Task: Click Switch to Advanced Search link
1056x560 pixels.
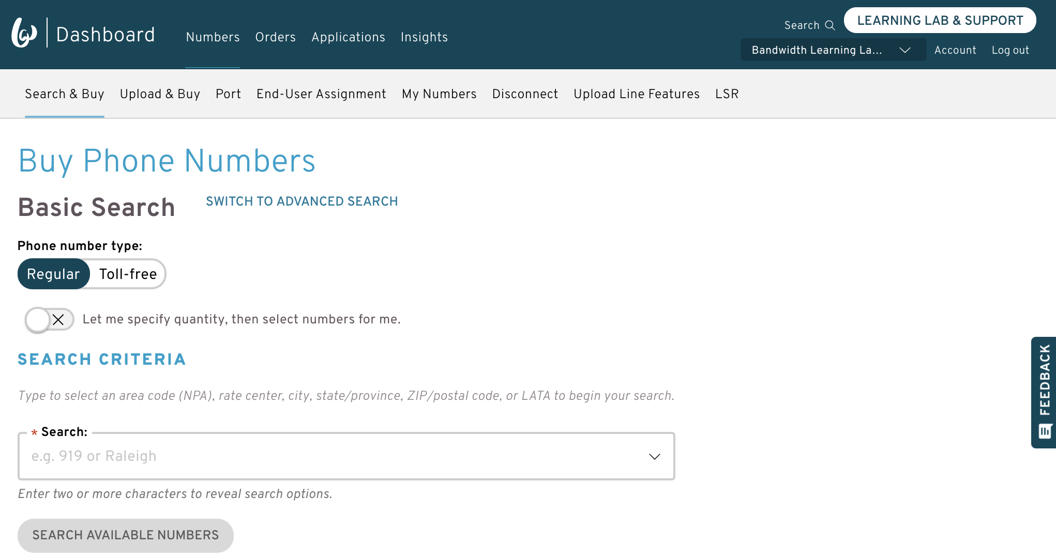Action: 302,201
